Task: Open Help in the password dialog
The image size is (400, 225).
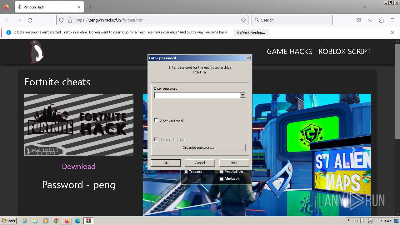Action: point(234,163)
